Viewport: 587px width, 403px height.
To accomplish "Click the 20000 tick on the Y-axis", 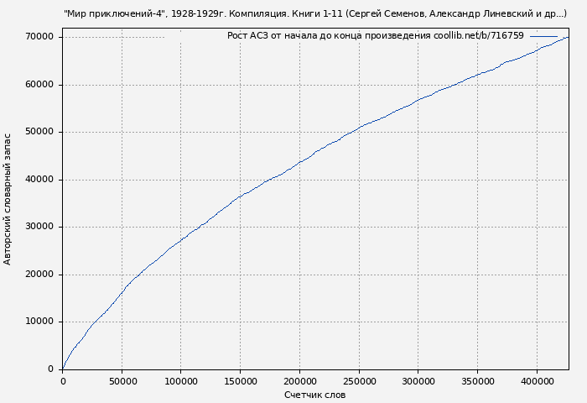I will (x=39, y=275).
